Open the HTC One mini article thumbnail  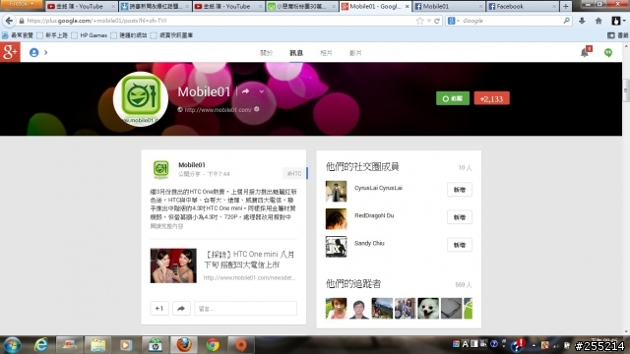173,265
